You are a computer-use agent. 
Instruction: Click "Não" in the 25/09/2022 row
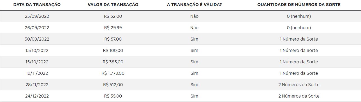(194, 16)
